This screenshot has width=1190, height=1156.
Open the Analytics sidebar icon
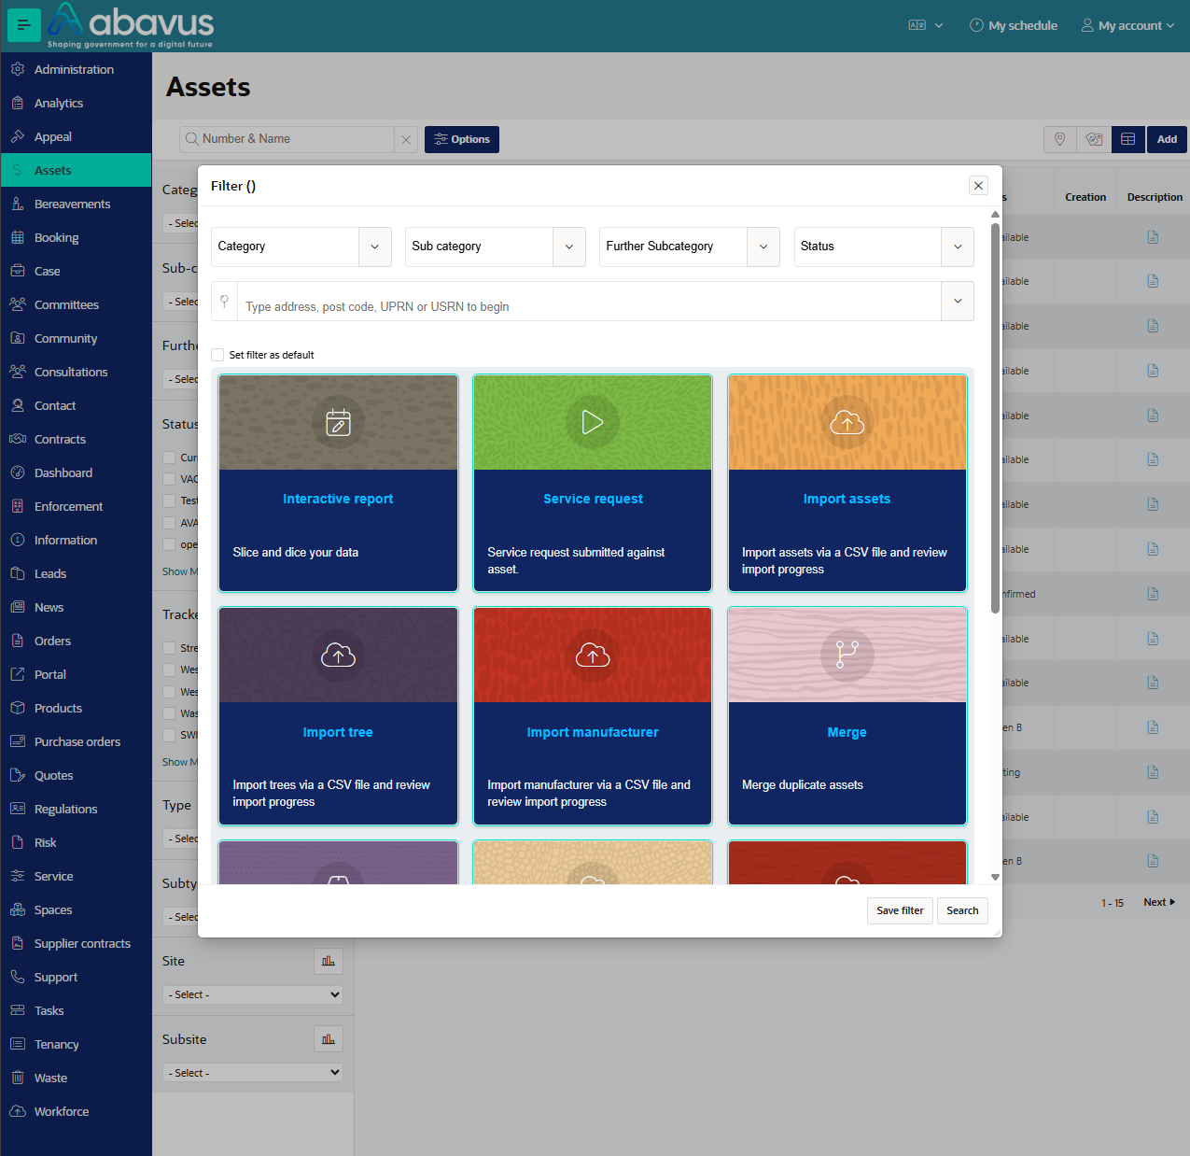pyautogui.click(x=18, y=103)
